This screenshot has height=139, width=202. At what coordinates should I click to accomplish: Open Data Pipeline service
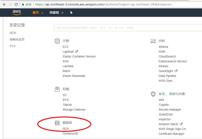coord(167,76)
